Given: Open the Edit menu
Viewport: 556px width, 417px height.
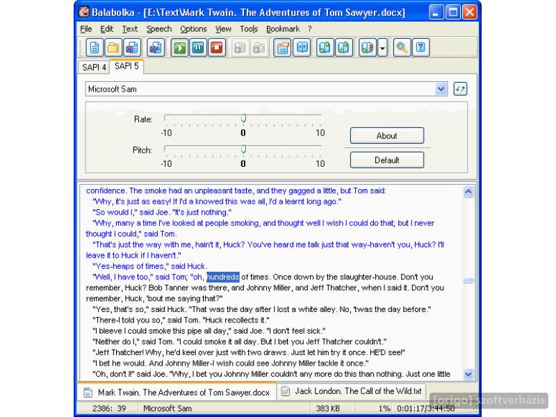Looking at the screenshot, I should (106, 29).
